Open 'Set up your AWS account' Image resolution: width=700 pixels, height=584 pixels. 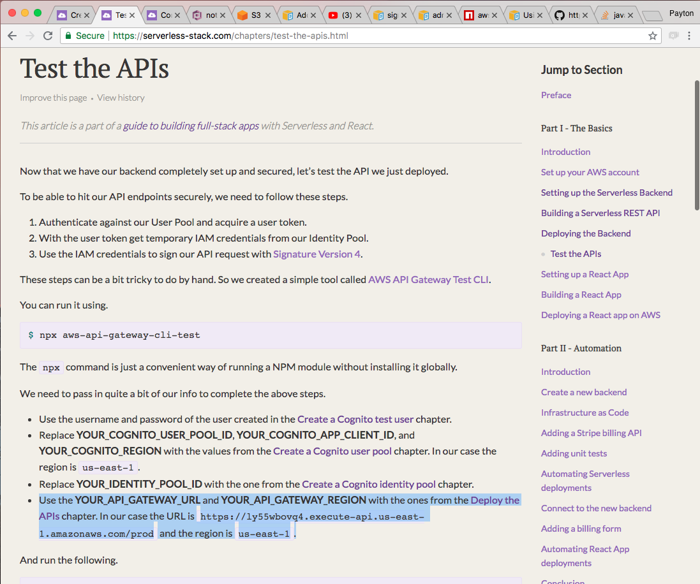pyautogui.click(x=590, y=172)
